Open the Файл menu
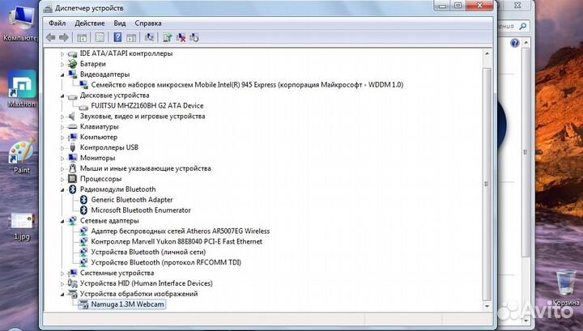This screenshot has height=331, width=583. [x=57, y=23]
